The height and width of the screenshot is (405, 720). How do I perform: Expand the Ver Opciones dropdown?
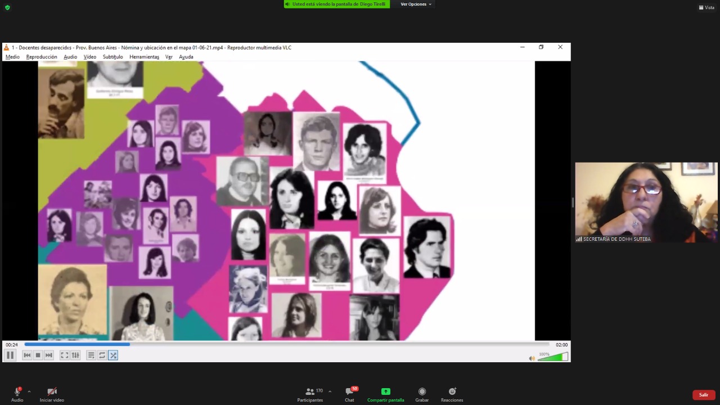pyautogui.click(x=416, y=4)
